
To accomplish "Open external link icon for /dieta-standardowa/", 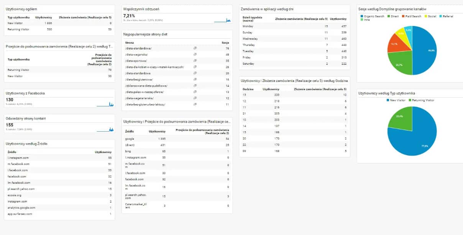I will (195, 48).
